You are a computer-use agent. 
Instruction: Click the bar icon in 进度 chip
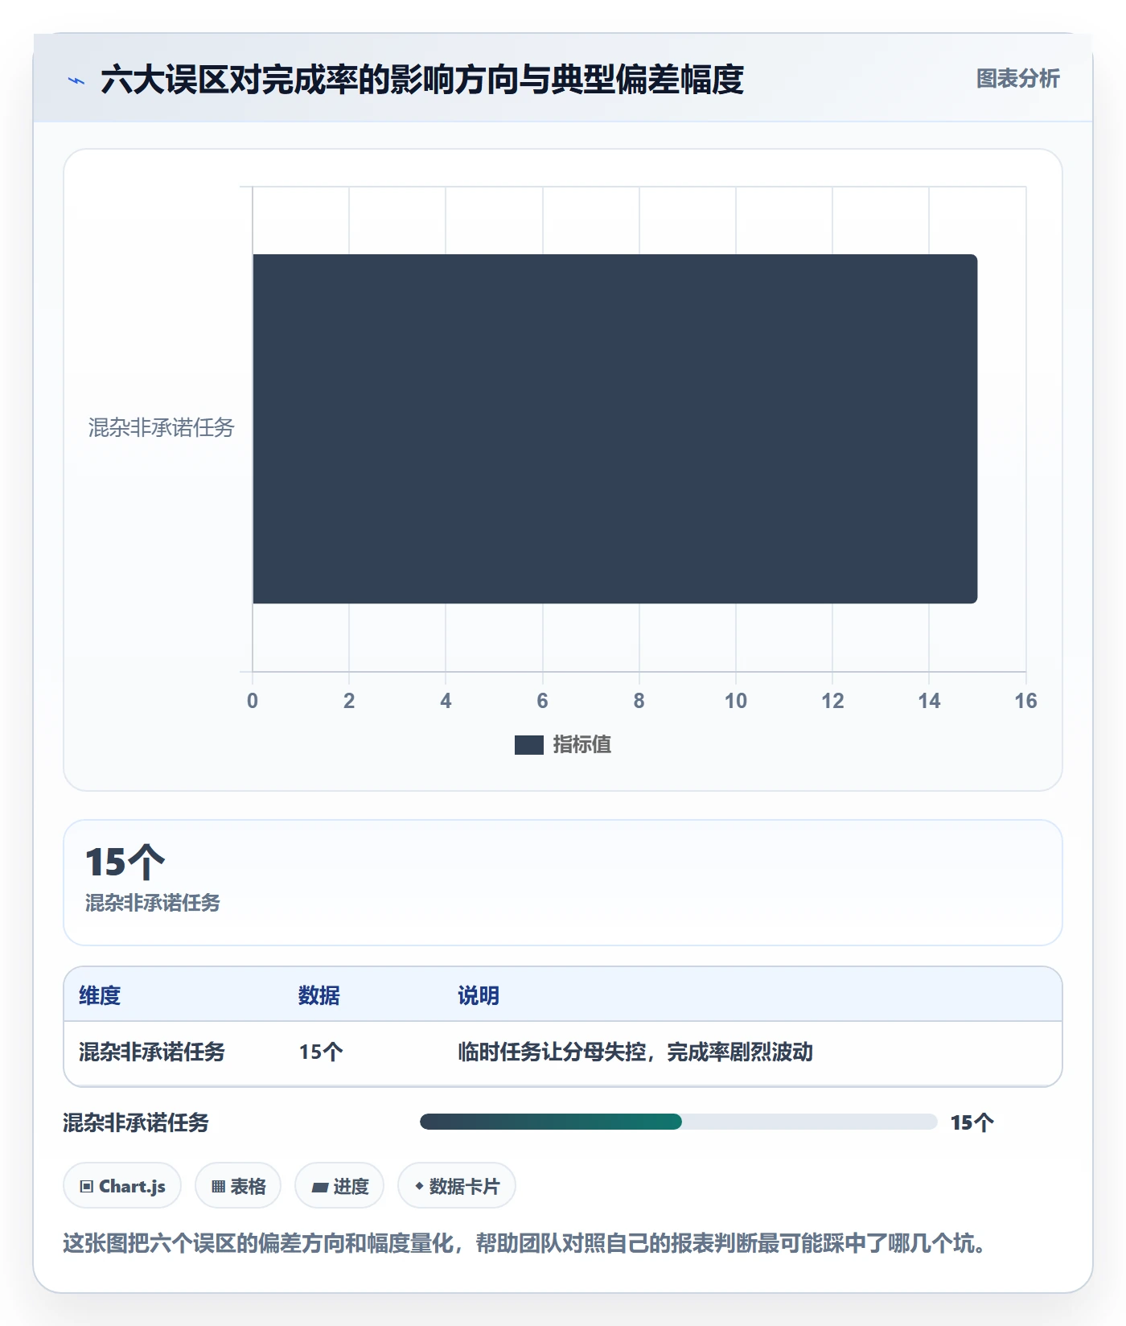(320, 1188)
